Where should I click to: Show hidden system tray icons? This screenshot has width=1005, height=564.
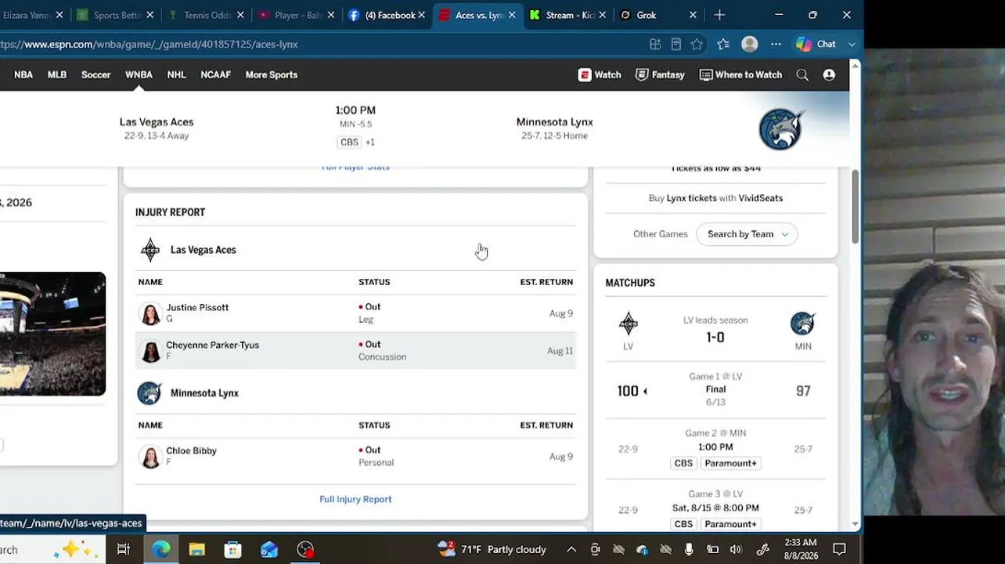tap(571, 550)
